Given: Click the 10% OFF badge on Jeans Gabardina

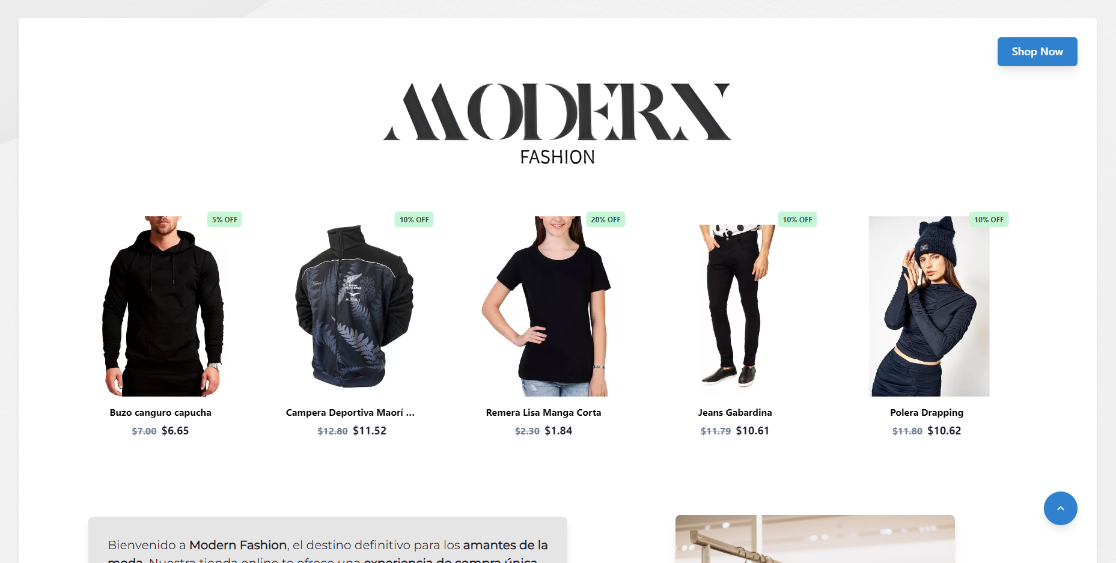Looking at the screenshot, I should [x=797, y=219].
